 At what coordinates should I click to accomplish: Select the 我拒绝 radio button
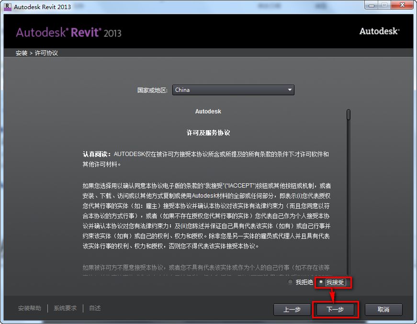tap(290, 282)
